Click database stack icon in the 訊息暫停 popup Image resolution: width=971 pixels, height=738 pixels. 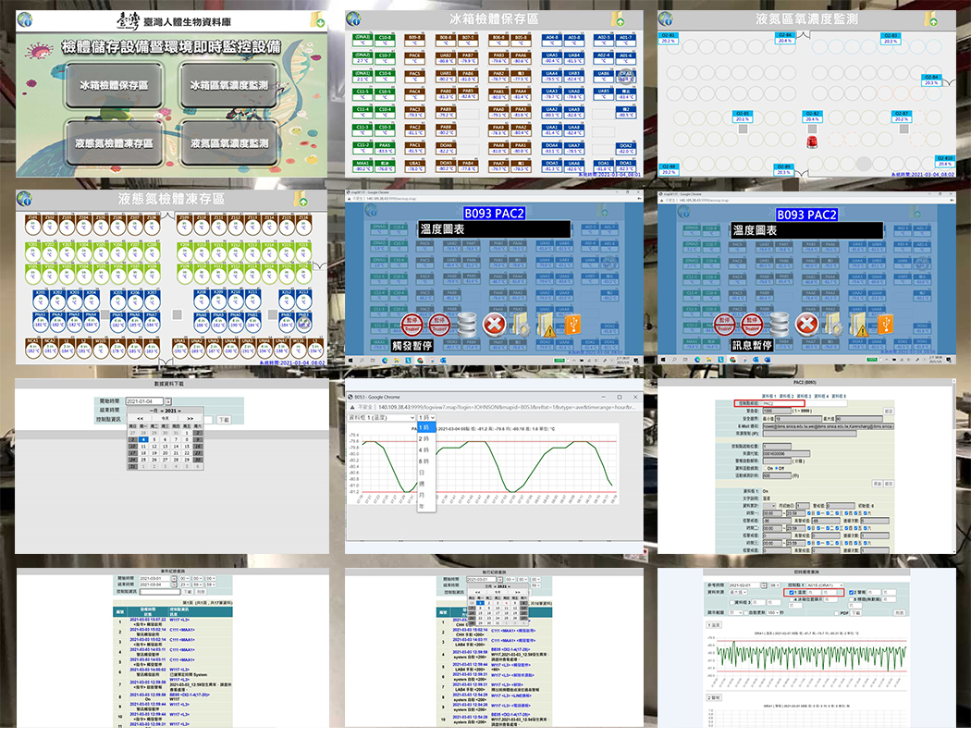click(x=779, y=324)
